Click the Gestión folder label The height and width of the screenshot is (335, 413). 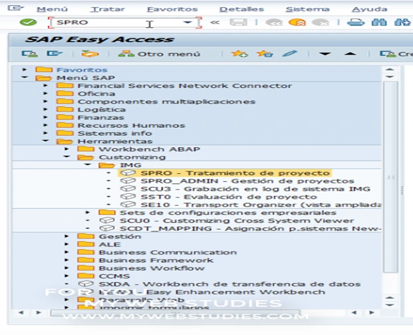(120, 236)
